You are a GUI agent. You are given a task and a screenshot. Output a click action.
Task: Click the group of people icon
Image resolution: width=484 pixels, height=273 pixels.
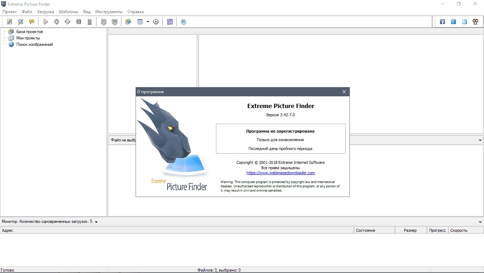[x=475, y=22]
